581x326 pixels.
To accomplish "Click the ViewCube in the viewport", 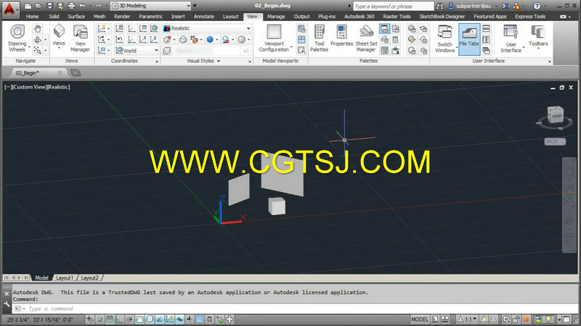I will tap(555, 115).
